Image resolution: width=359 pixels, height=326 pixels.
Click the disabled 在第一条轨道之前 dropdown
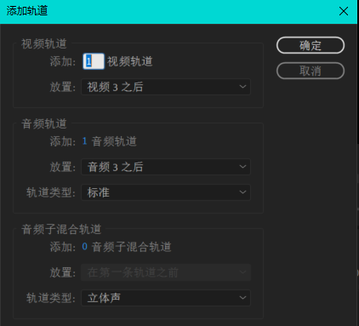coord(166,272)
